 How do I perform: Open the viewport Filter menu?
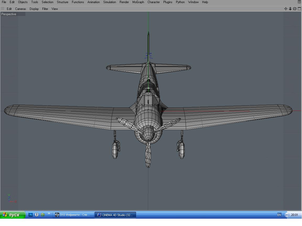point(45,9)
